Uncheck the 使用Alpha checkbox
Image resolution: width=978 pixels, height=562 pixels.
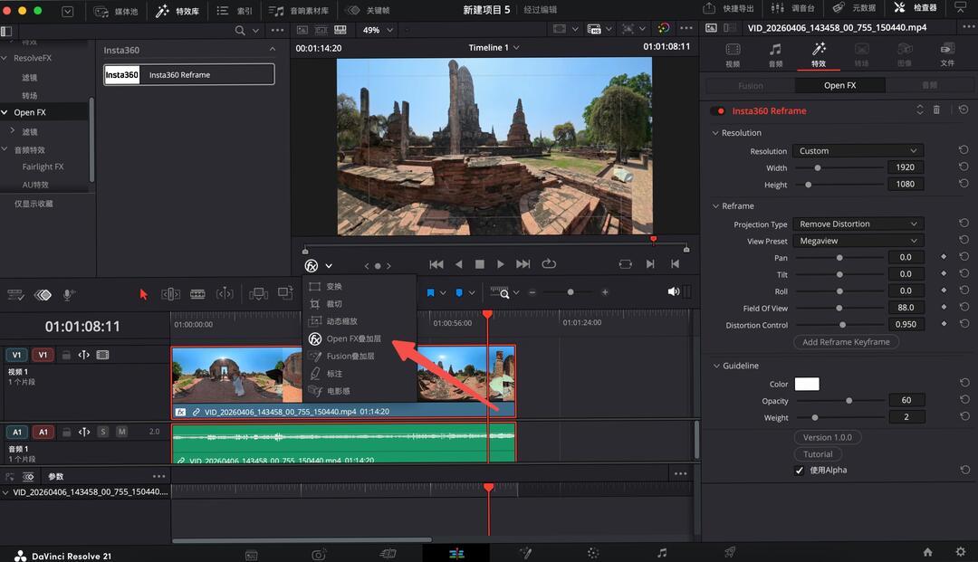click(799, 471)
